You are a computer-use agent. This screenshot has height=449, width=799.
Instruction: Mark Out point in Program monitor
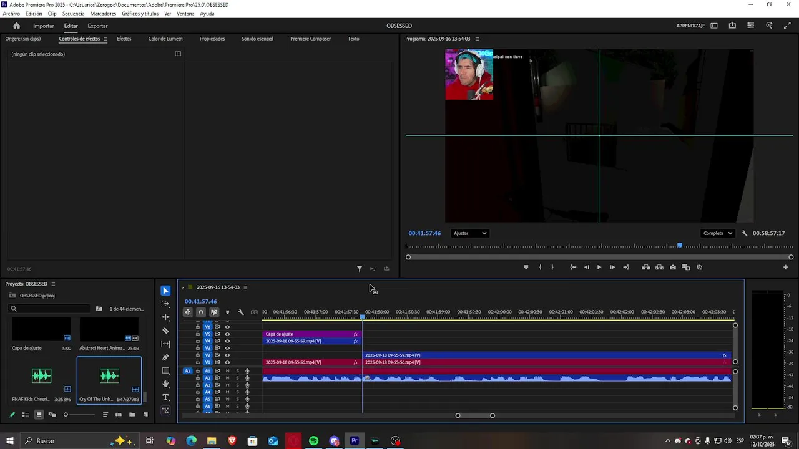click(x=552, y=268)
